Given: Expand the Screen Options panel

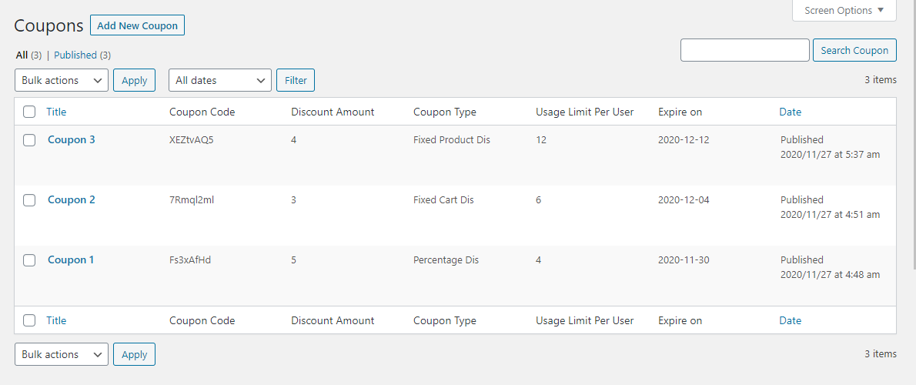Looking at the screenshot, I should (x=844, y=11).
